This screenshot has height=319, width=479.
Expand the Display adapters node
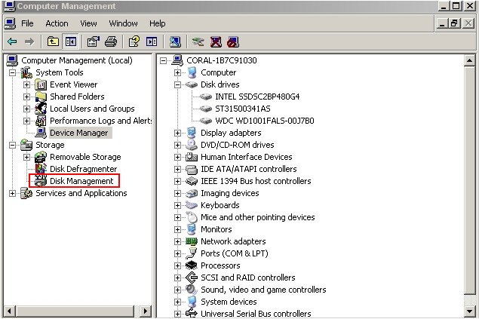pyautogui.click(x=178, y=133)
